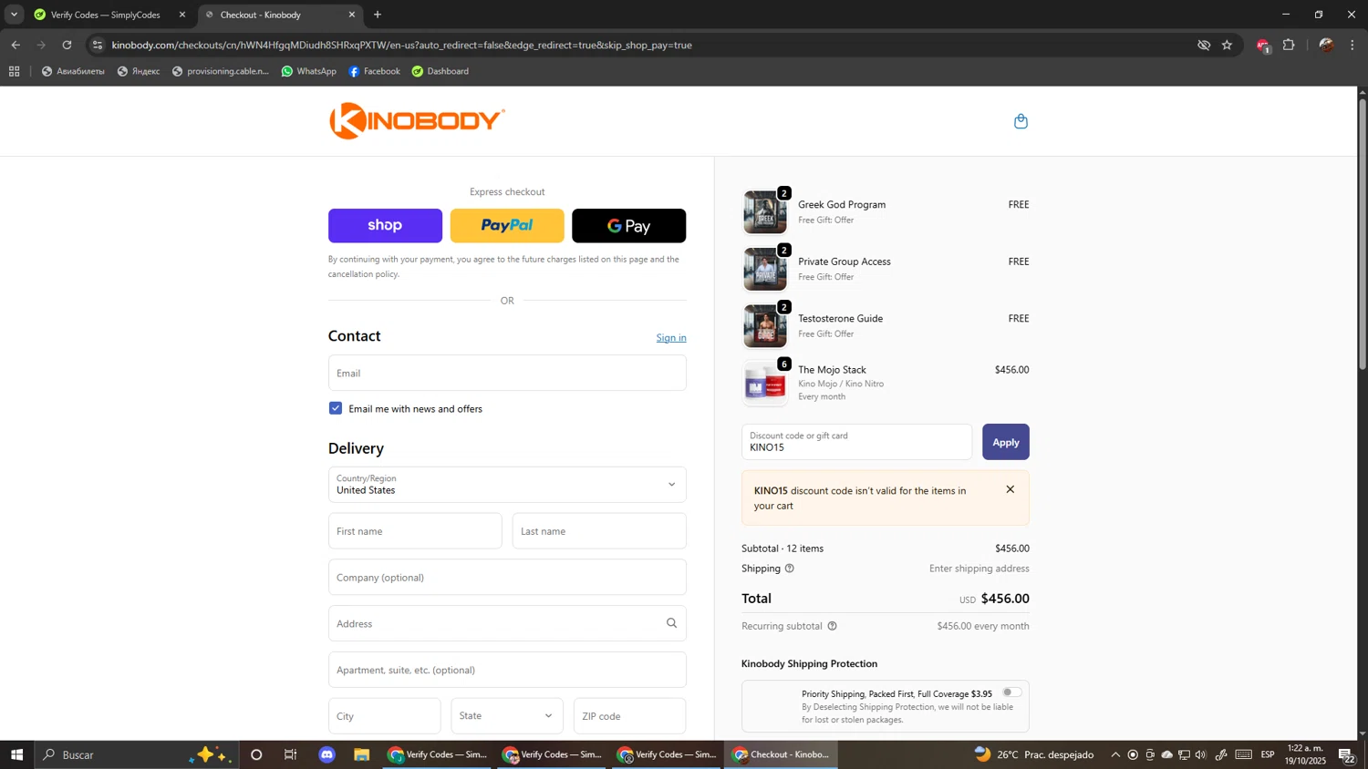Apply the discount code
The image size is (1368, 769).
coord(1005,442)
